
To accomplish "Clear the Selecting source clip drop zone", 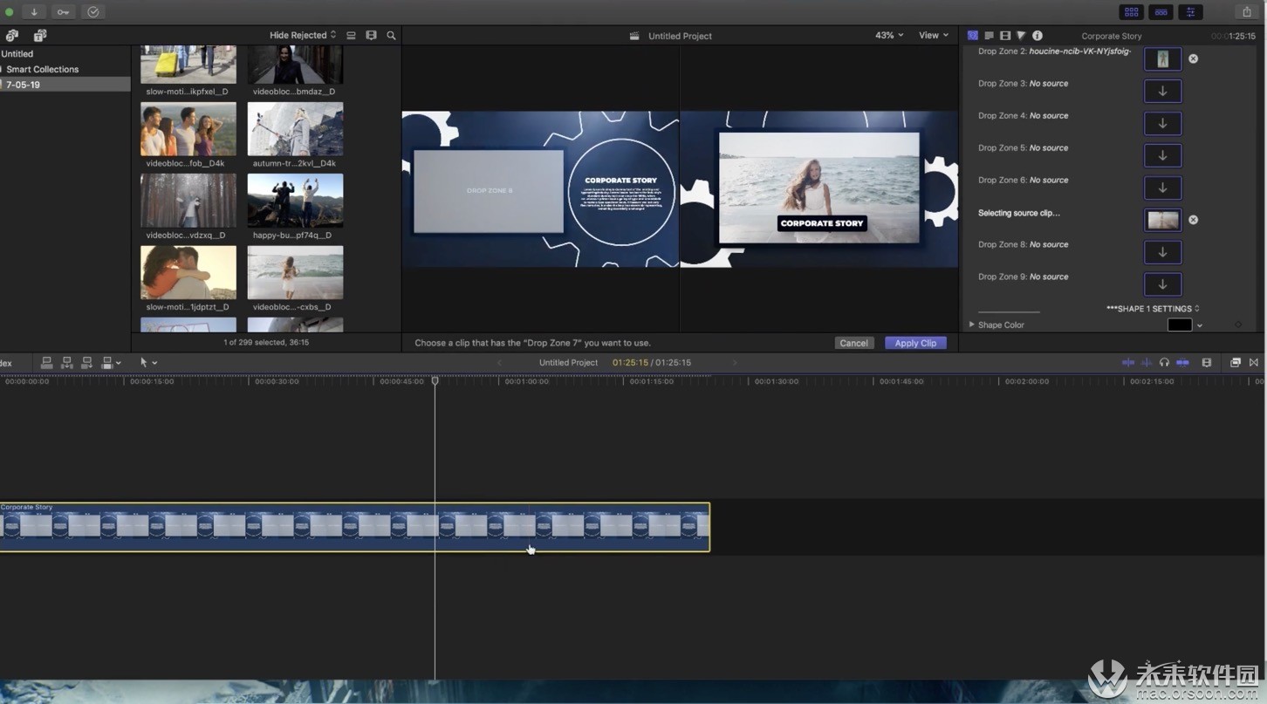I will (1193, 220).
